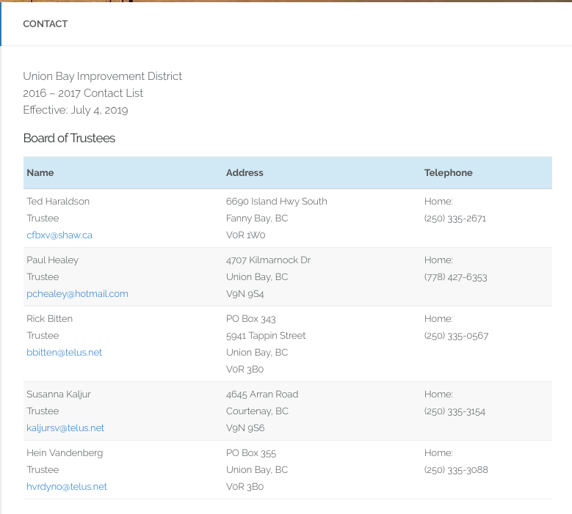Click bbitten@telus.net email address
Screen dimensions: 572x514
(64, 353)
